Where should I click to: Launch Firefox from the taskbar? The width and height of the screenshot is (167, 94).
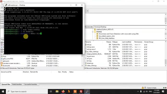point(63,91)
